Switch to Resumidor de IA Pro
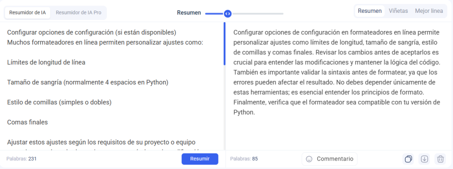The width and height of the screenshot is (453, 169). [79, 13]
